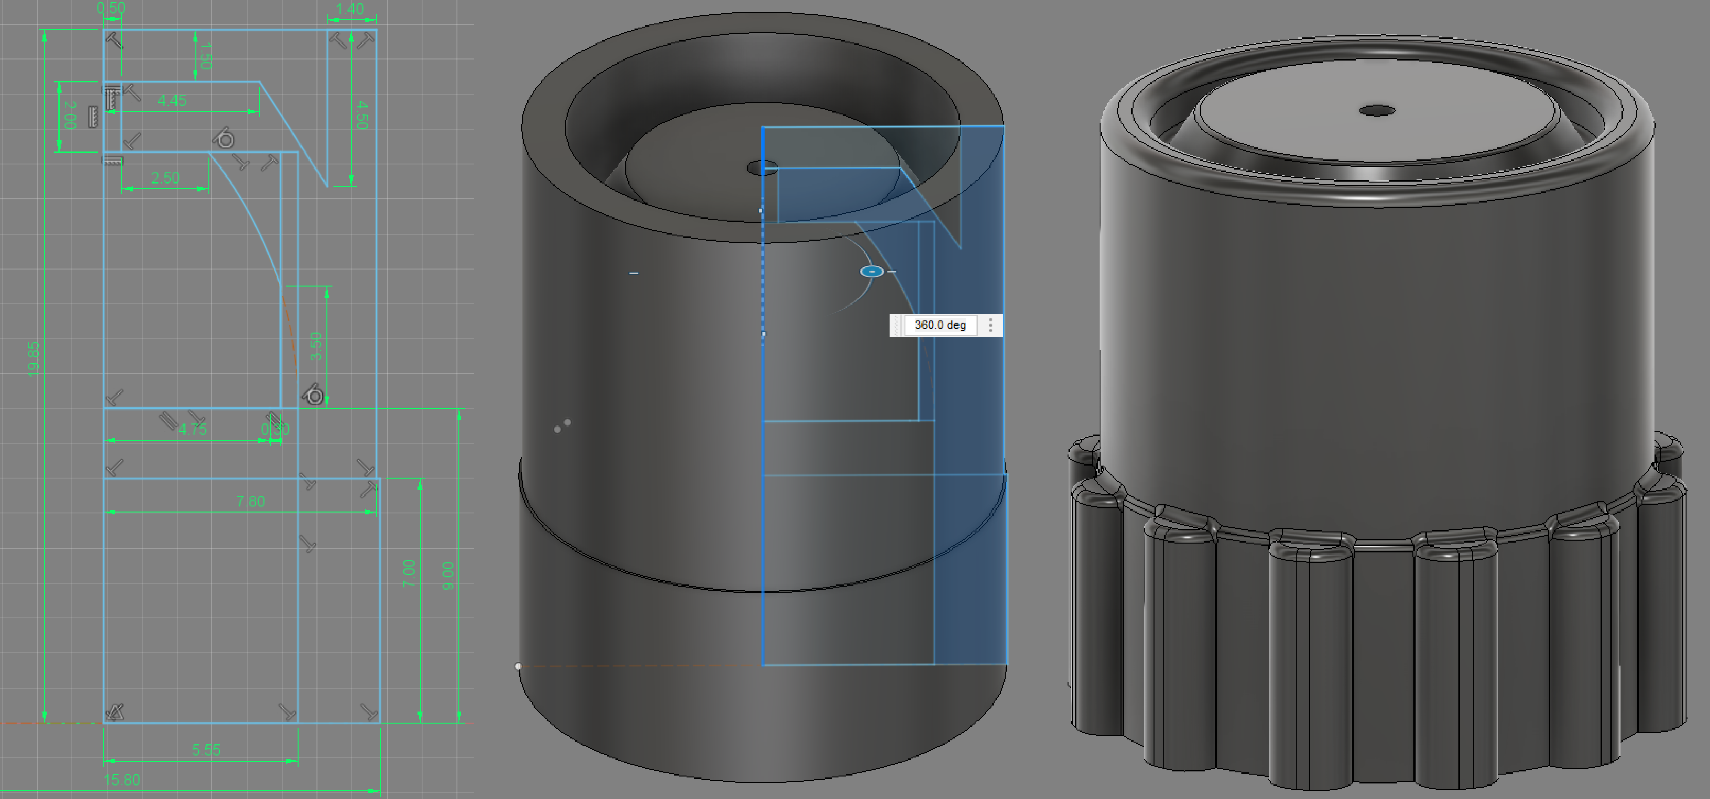Click the 15.80 dimension label at the bottom
Viewport: 1710px width, 799px height.
pos(122,780)
